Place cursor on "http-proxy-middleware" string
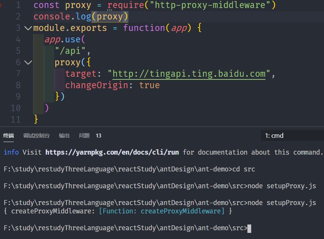Viewport: 324px width, 239px height. tap(210, 5)
